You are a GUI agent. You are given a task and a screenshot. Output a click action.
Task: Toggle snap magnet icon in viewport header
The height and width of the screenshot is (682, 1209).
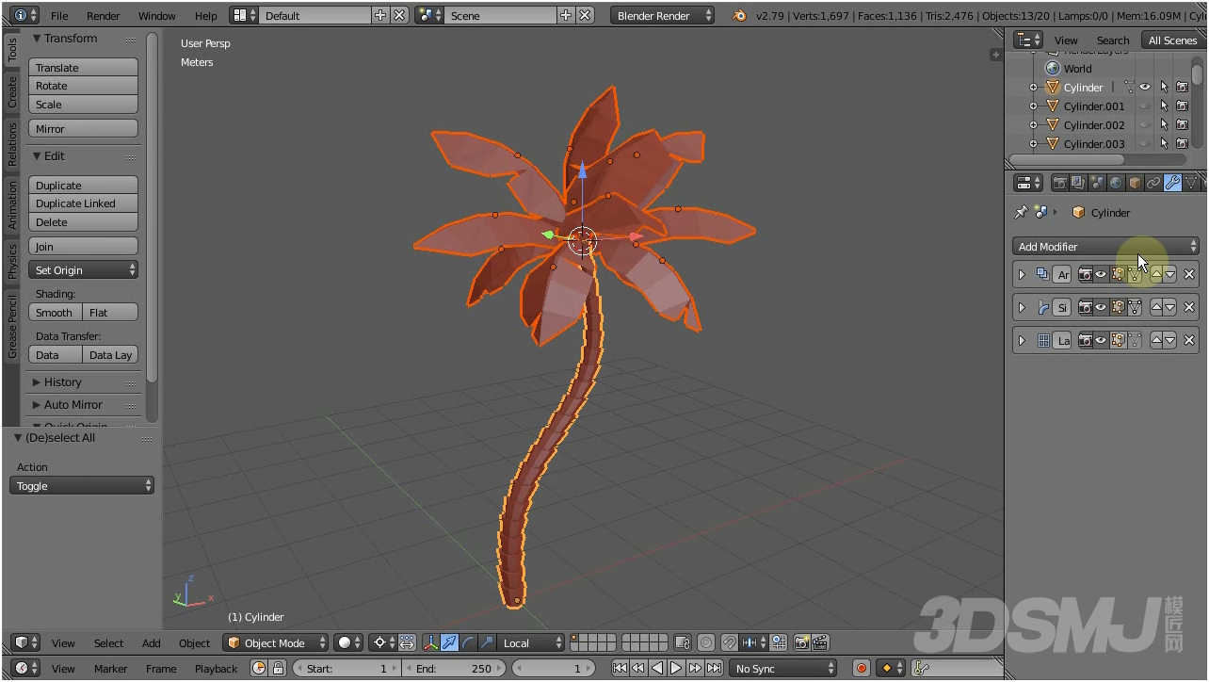pos(730,643)
